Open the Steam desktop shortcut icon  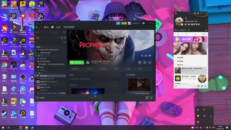click(x=4, y=114)
